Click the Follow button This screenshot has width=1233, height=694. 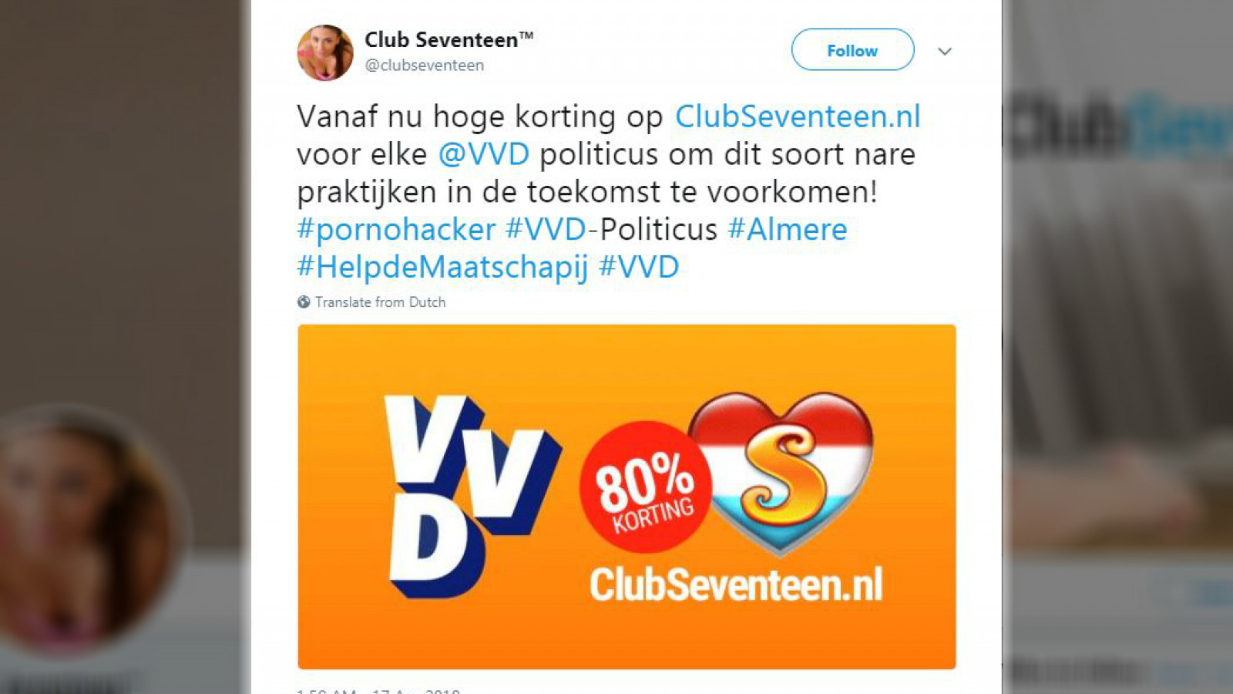[852, 50]
